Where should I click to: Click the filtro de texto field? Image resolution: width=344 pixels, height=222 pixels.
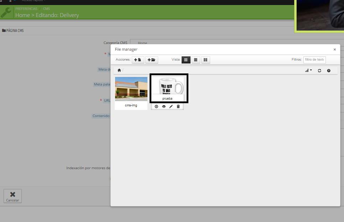314,60
